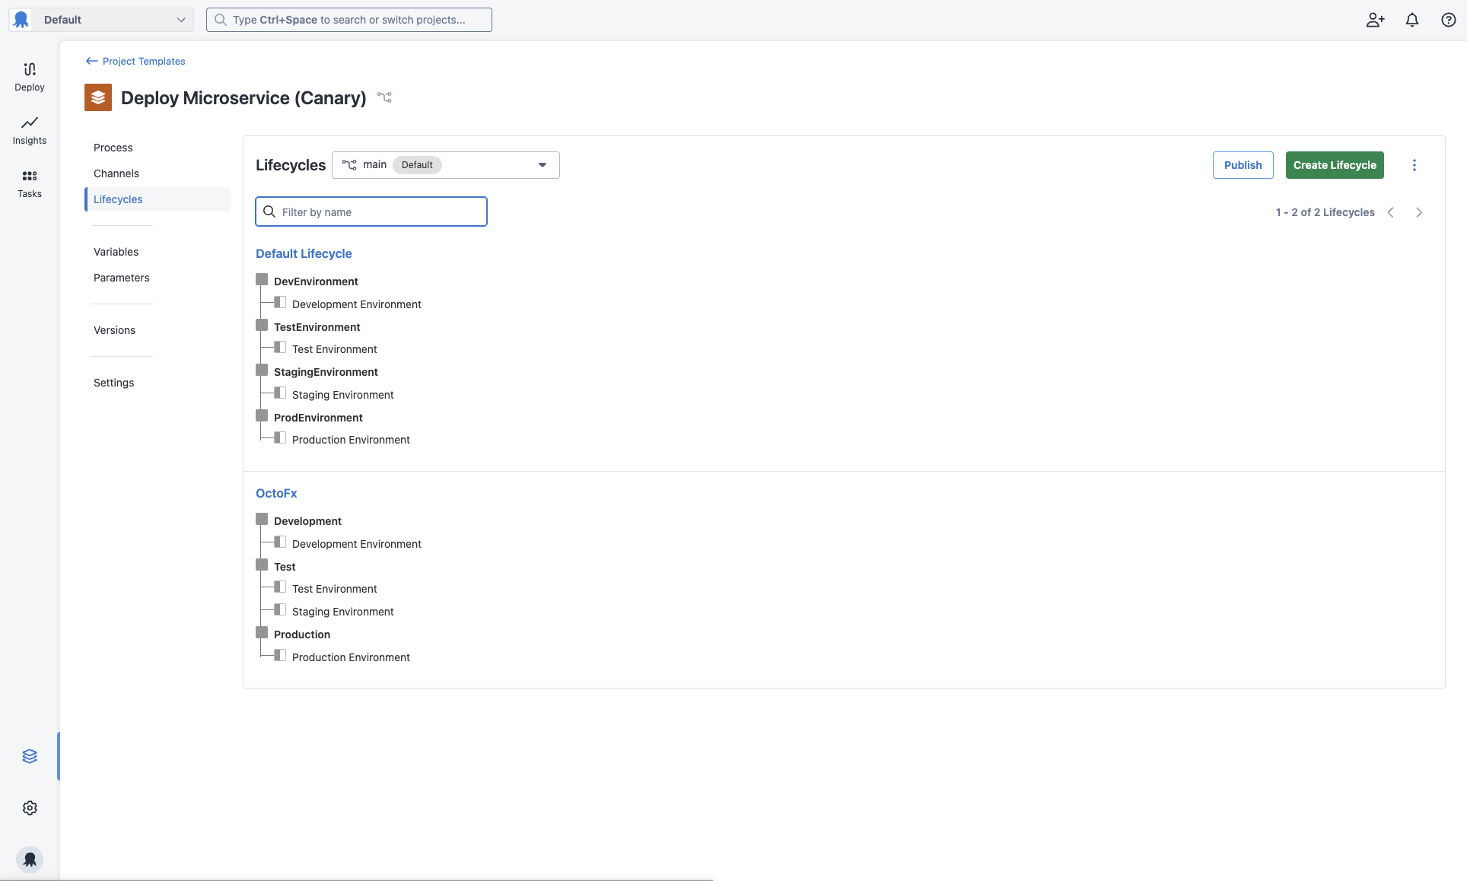Open the notifications bell
The width and height of the screenshot is (1467, 881).
(x=1412, y=20)
